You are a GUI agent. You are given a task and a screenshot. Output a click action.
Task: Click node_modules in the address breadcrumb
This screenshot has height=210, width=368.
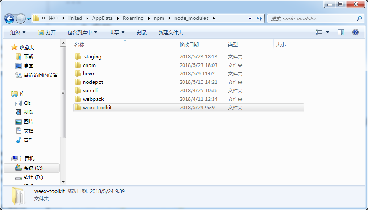coord(191,18)
